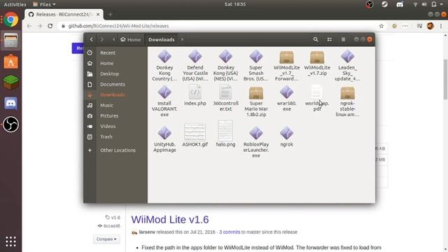
Task: Click the Home path bar button
Action: click(x=131, y=39)
